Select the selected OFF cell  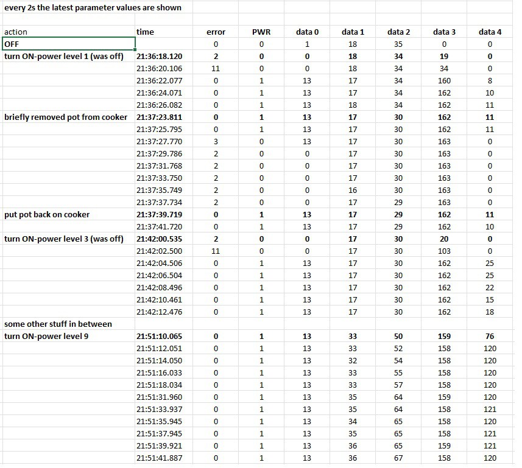point(68,44)
